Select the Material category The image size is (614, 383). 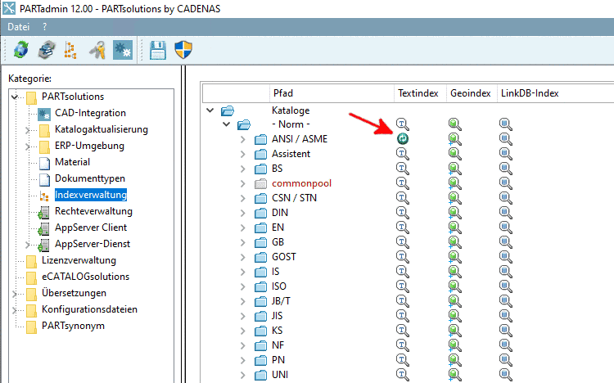[72, 162]
